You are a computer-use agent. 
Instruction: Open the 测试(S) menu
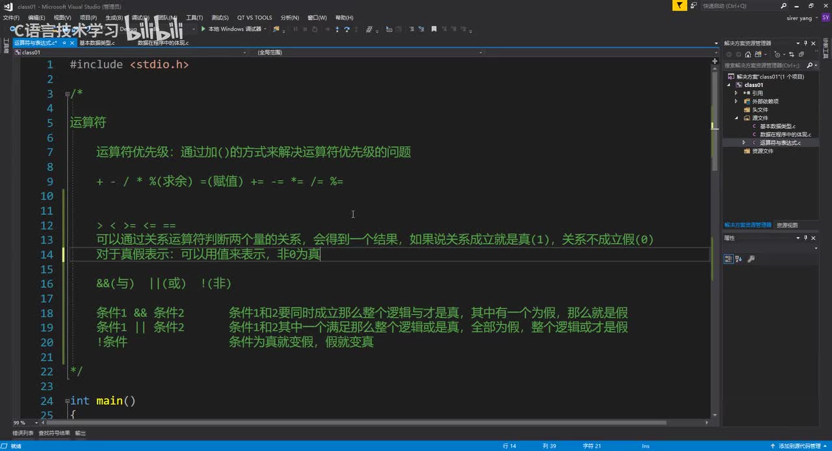coord(220,18)
